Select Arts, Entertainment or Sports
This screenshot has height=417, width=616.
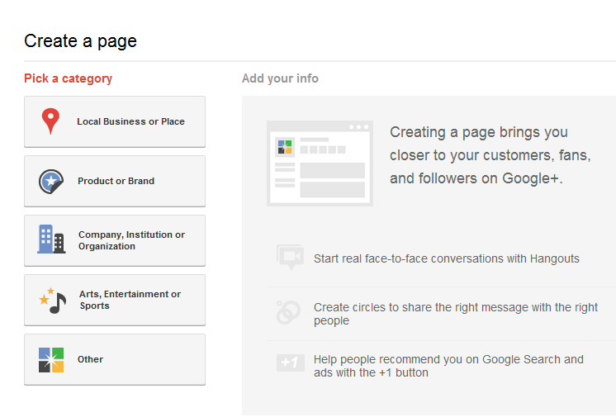115,300
